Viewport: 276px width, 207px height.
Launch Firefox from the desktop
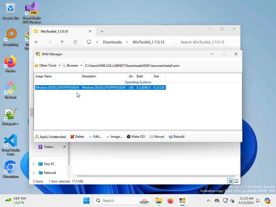[x=11, y=64]
